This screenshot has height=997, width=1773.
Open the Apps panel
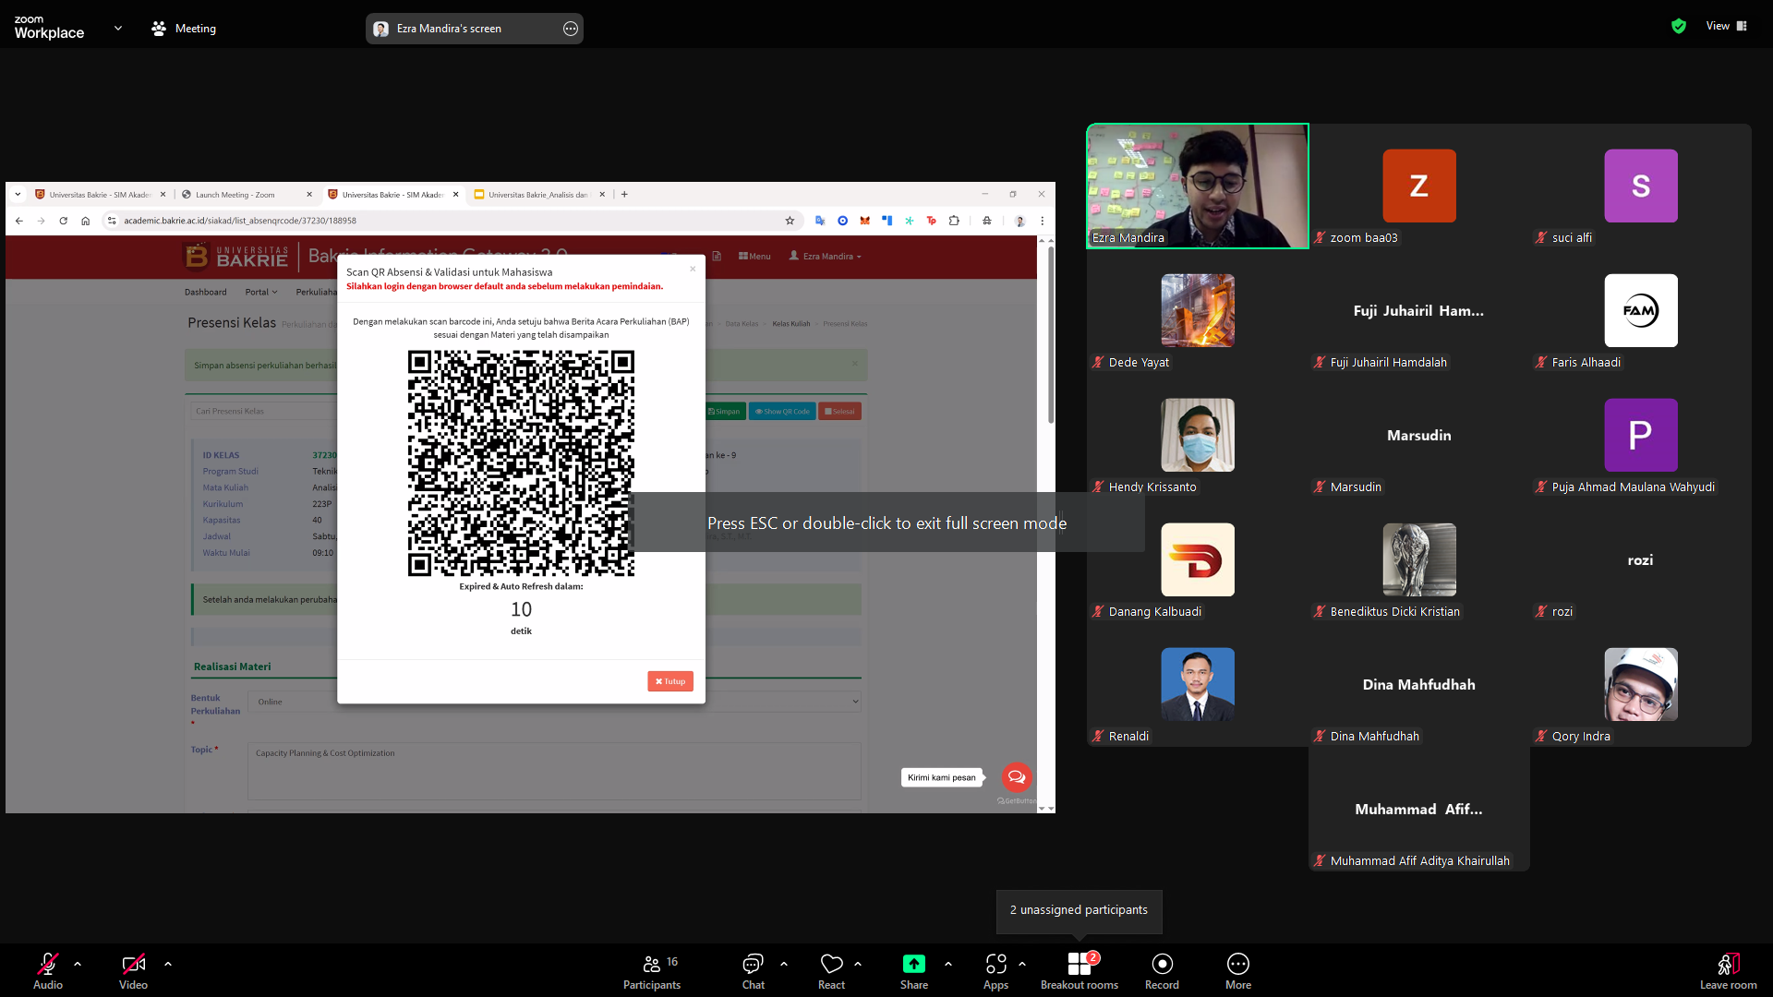995,970
